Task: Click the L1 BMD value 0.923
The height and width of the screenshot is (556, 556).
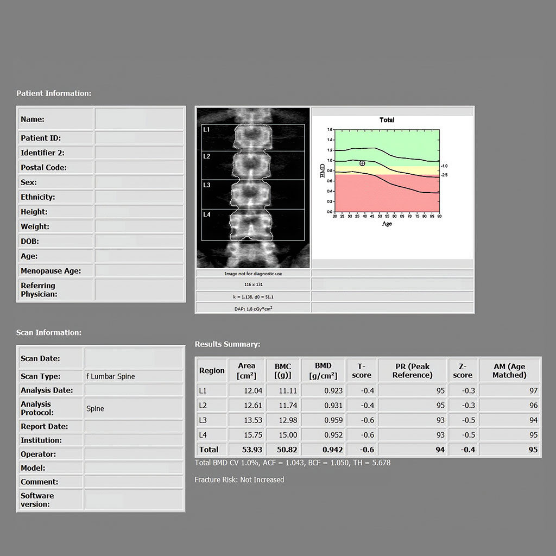Action: point(333,390)
